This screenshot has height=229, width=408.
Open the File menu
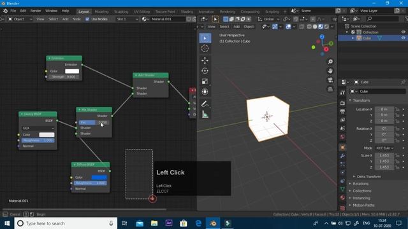click(13, 11)
